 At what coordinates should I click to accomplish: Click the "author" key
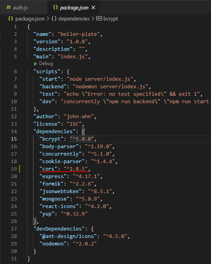pyautogui.click(x=45, y=117)
